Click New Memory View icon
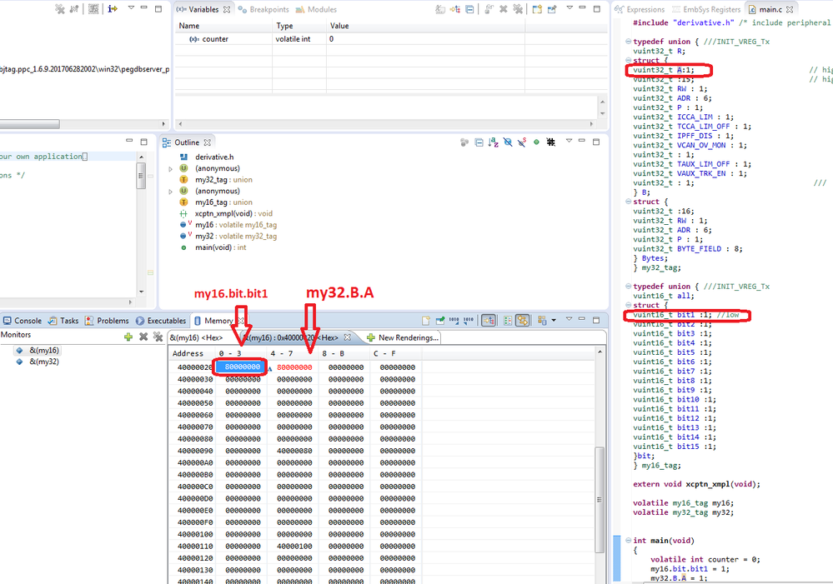833x584 pixels. click(426, 320)
